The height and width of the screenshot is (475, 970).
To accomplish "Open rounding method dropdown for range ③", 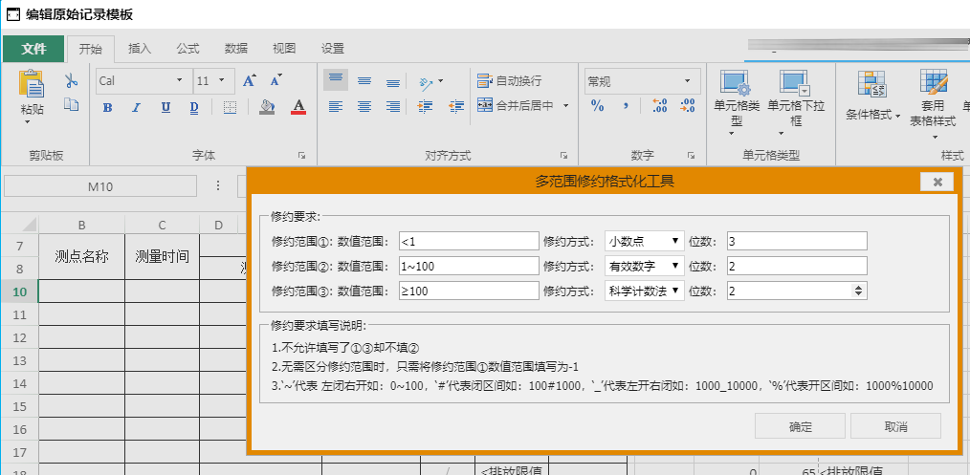I will [x=644, y=291].
